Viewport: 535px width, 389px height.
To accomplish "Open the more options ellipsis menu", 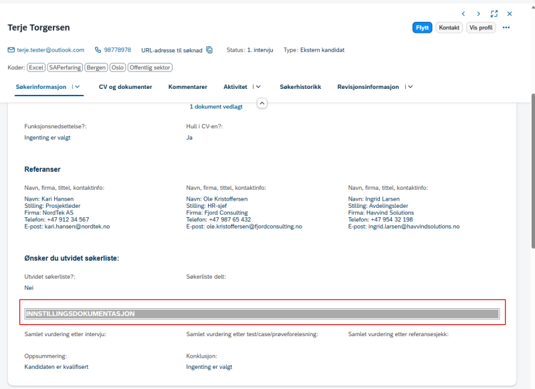I will coord(506,27).
